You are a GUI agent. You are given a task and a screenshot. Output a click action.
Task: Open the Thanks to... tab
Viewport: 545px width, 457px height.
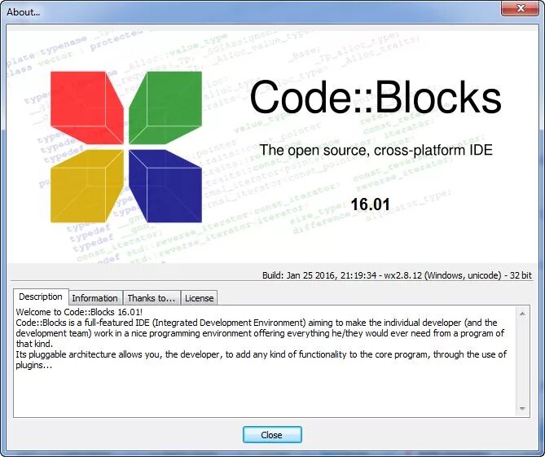[152, 298]
